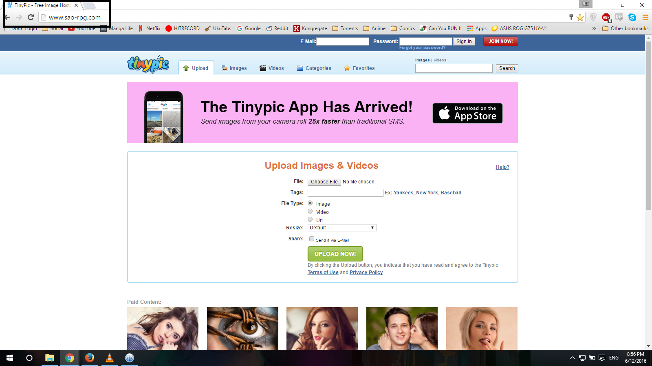Expand the Torrents bookmark folder
Screen dimensions: 652x366
coord(345,28)
